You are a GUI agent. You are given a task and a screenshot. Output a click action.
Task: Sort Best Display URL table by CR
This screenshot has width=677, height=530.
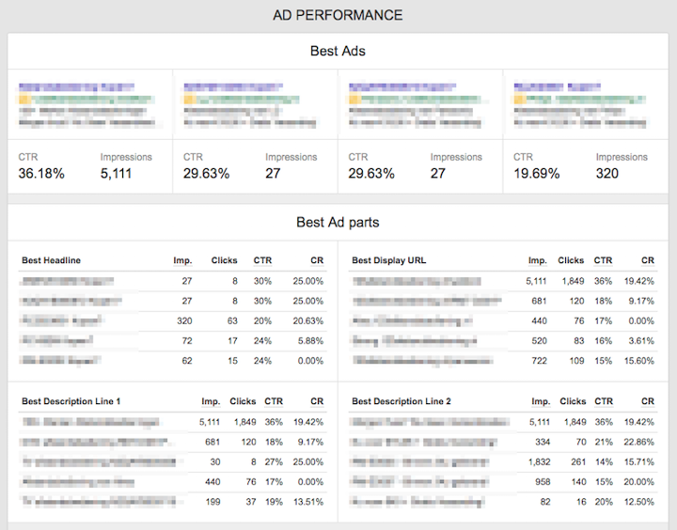(x=648, y=260)
